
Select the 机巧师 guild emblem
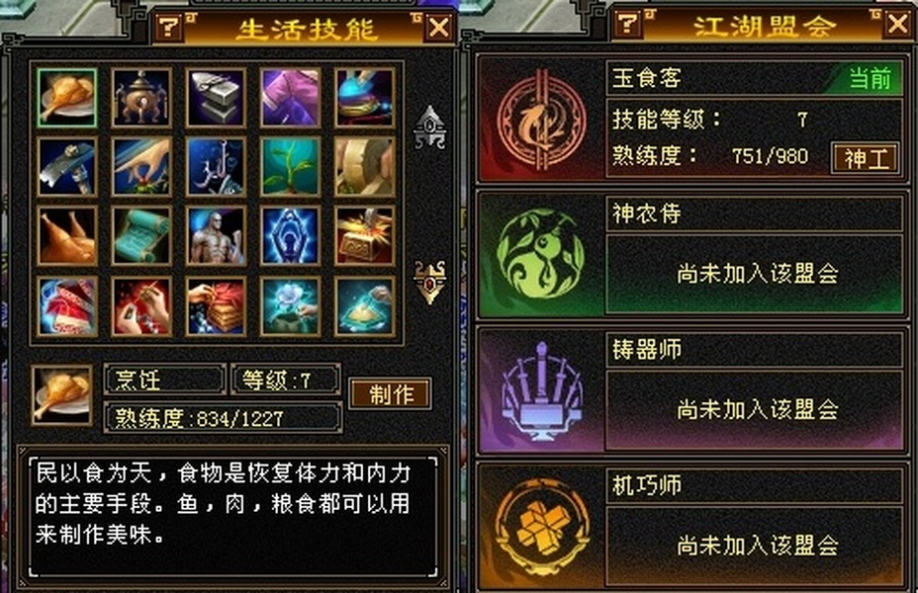click(x=541, y=529)
